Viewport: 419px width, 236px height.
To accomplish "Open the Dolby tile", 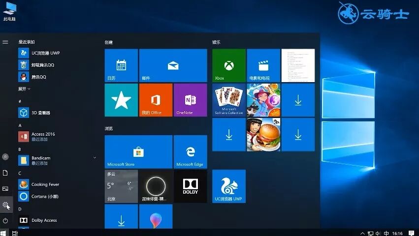I will (190, 186).
